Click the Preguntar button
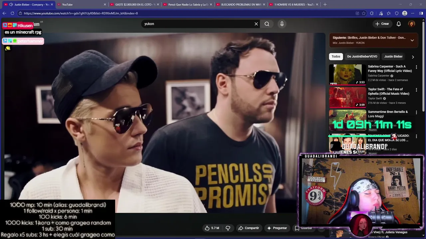426x239 pixels. pos(277,228)
